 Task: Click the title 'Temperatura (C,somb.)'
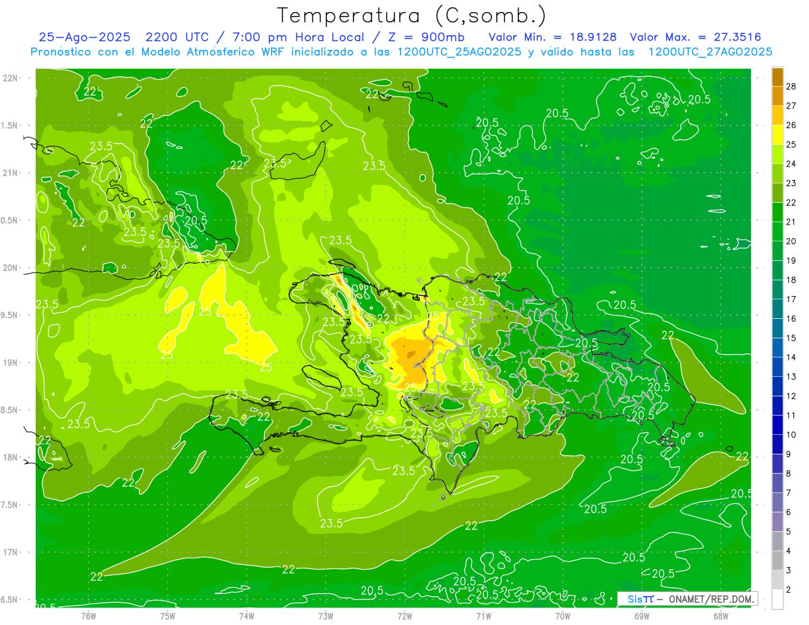pos(411,15)
